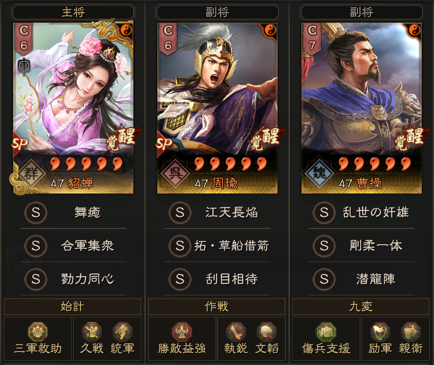Viewport: 434px width, 365px height.
Task: Select the 執鋭 trait icon
Action: 236,331
